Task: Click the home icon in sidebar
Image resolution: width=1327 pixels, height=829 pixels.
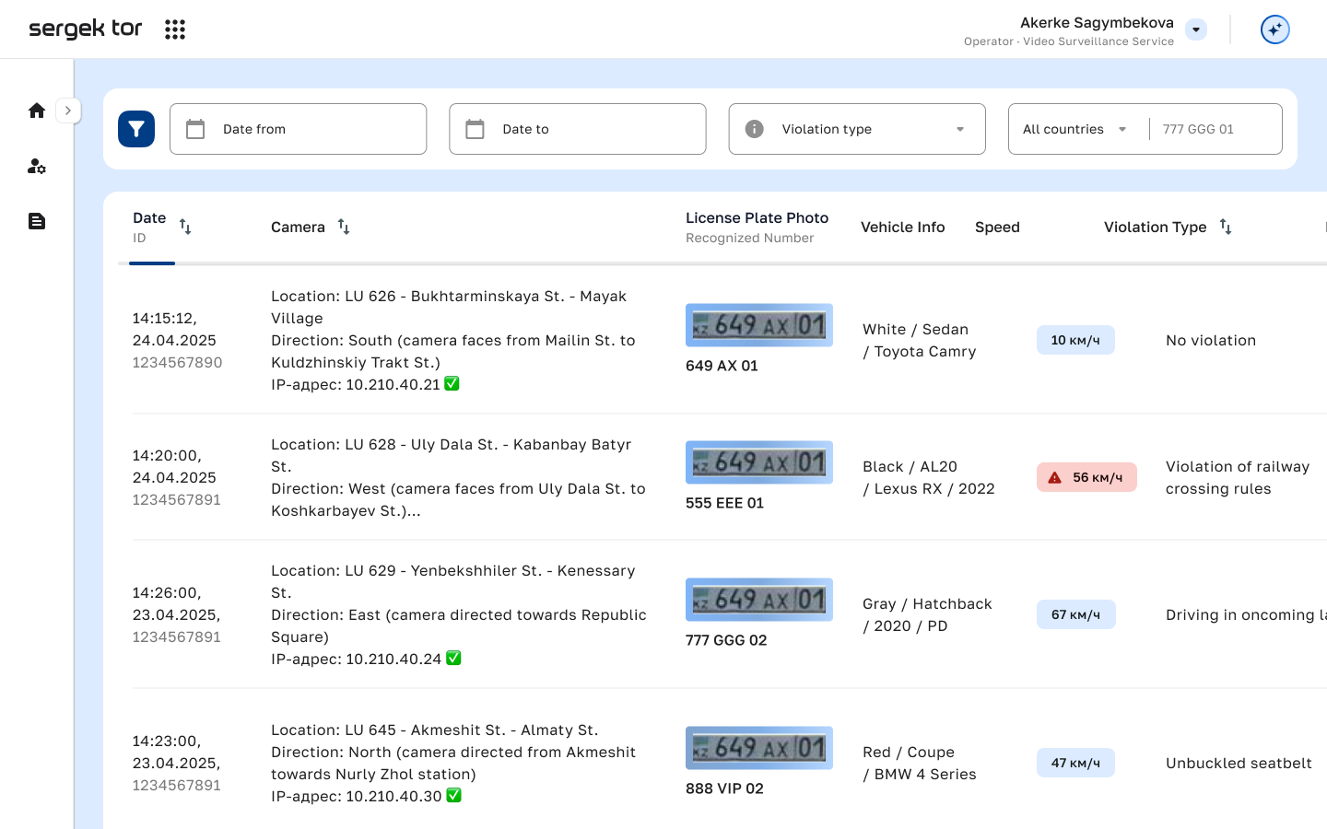Action: pos(37,111)
